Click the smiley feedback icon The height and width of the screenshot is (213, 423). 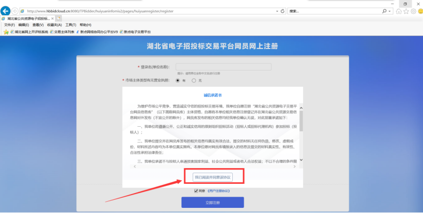(420, 11)
